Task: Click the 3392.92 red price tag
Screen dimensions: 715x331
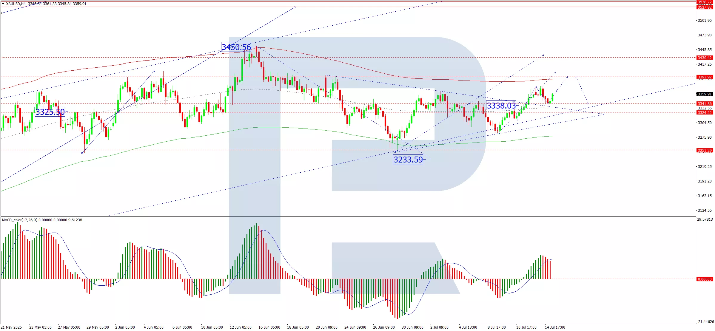Action: [705, 77]
